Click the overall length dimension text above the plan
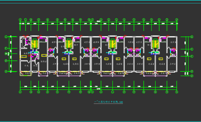Viewport: 201px width, 122px height. pos(98,21)
